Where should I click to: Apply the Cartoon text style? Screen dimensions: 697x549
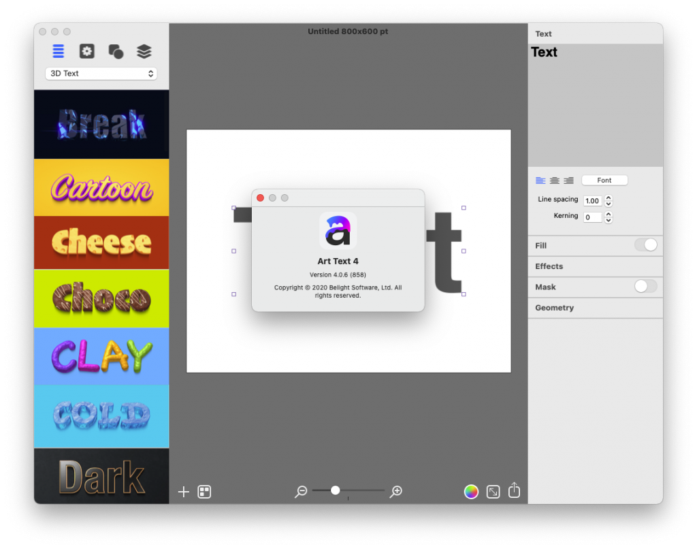[x=101, y=187]
